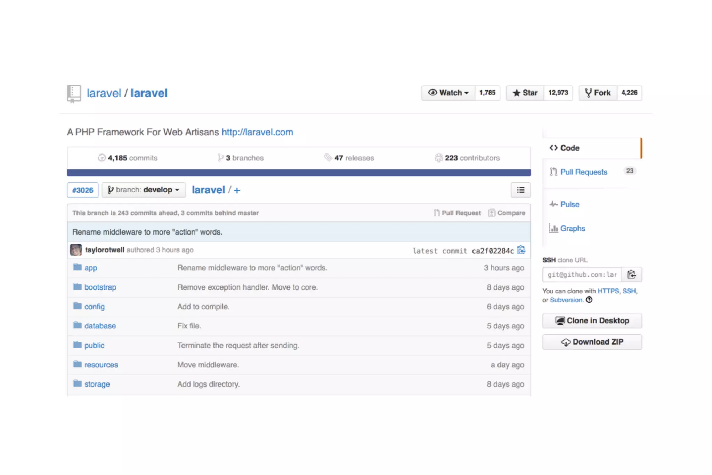
Task: Copy the SSH clone URL with the clipboard button
Action: coord(631,275)
